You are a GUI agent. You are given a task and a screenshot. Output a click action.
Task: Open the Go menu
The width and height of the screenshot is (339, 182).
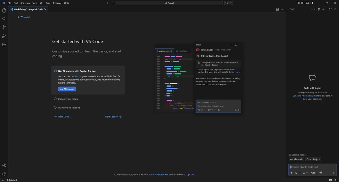tap(42, 3)
